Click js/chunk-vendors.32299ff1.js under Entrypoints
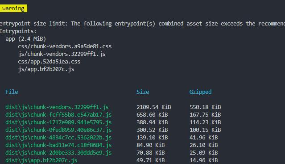Image resolution: width=285 pixels, height=164 pixels. (x=62, y=54)
